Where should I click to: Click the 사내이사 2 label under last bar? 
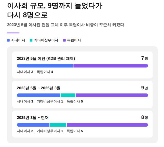tap(25, 131)
